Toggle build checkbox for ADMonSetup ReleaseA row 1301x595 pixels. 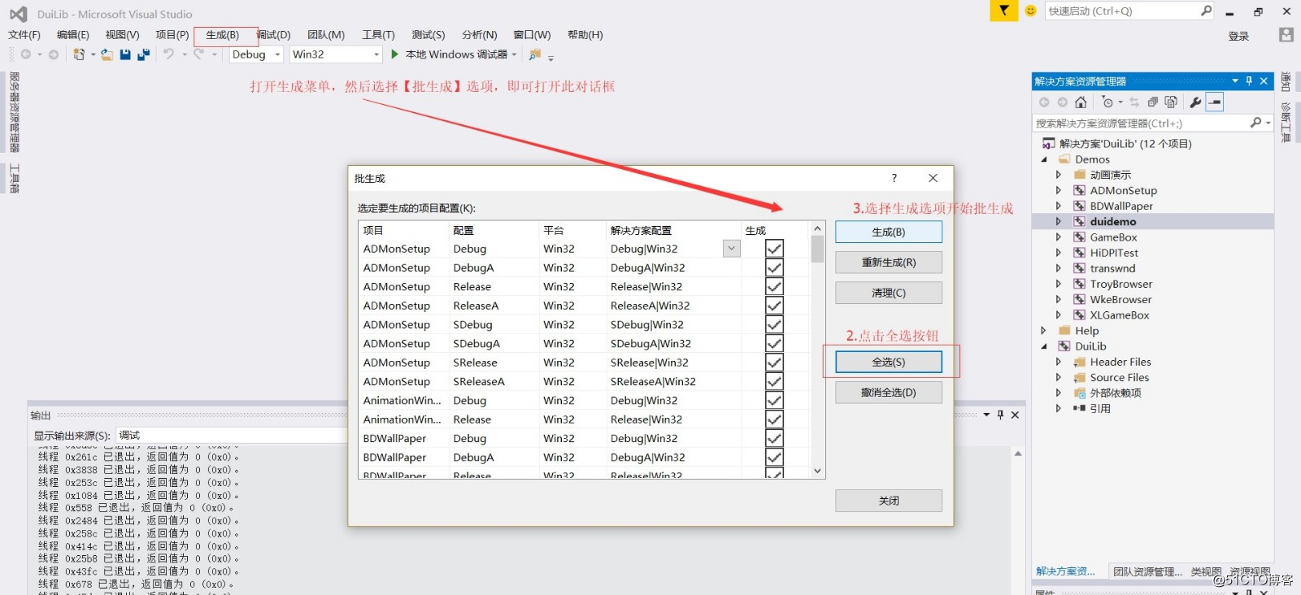point(774,306)
